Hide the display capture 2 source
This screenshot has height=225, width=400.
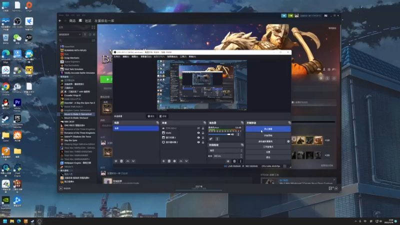198,142
